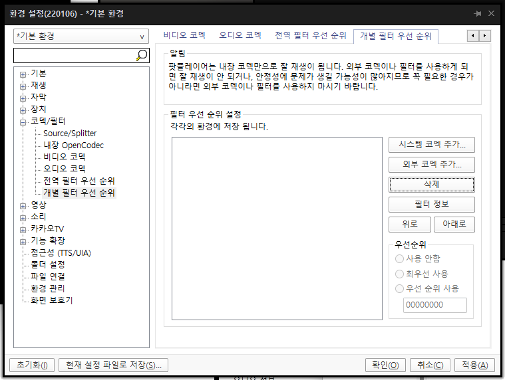Expand the 카카오TV tree node
This screenshot has width=505, height=380.
coord(23,230)
